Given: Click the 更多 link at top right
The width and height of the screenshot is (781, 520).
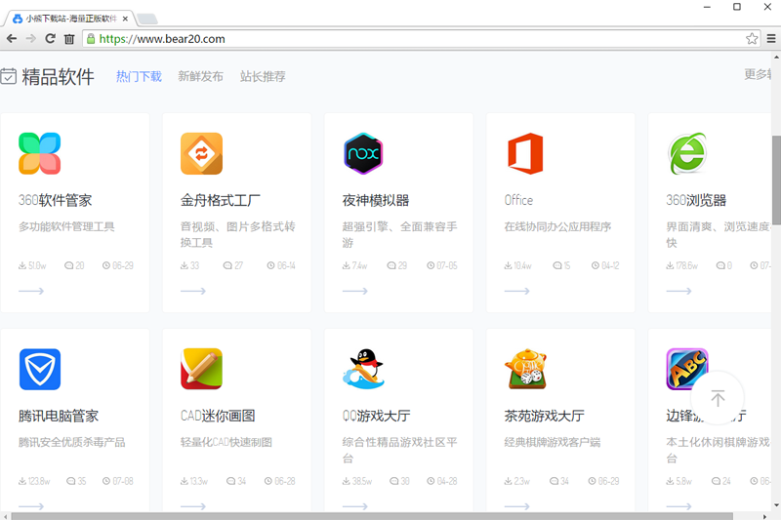Looking at the screenshot, I should click(758, 74).
